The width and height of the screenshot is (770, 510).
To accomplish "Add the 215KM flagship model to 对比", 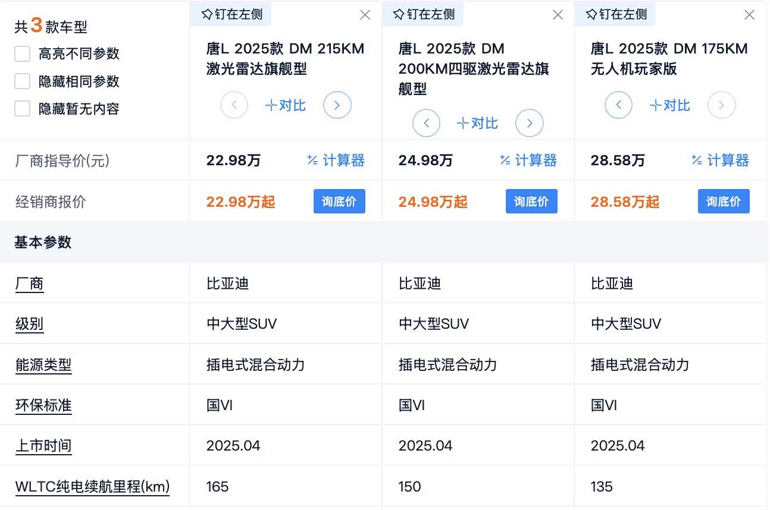I will [286, 106].
